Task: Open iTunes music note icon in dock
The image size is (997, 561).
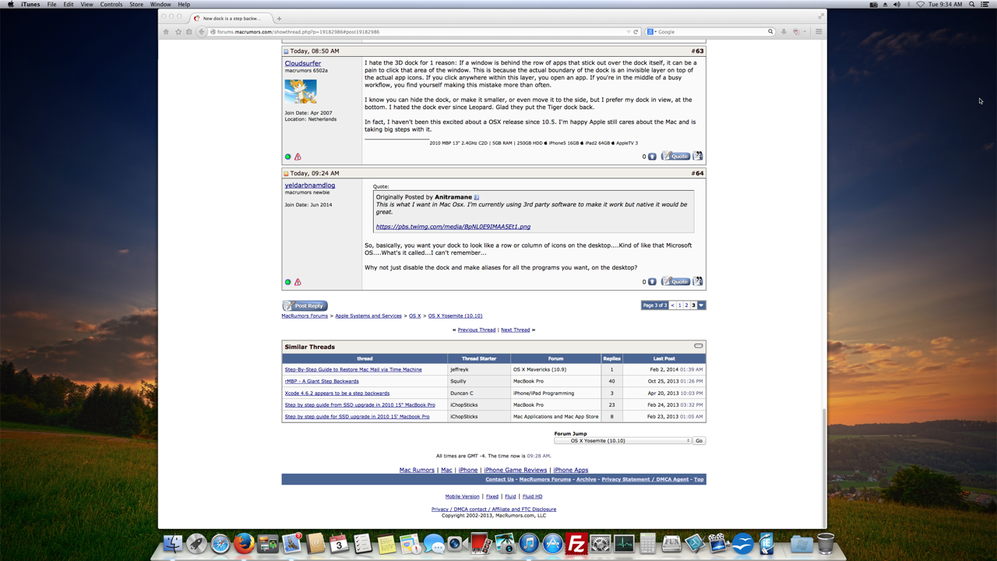Action: (x=529, y=543)
